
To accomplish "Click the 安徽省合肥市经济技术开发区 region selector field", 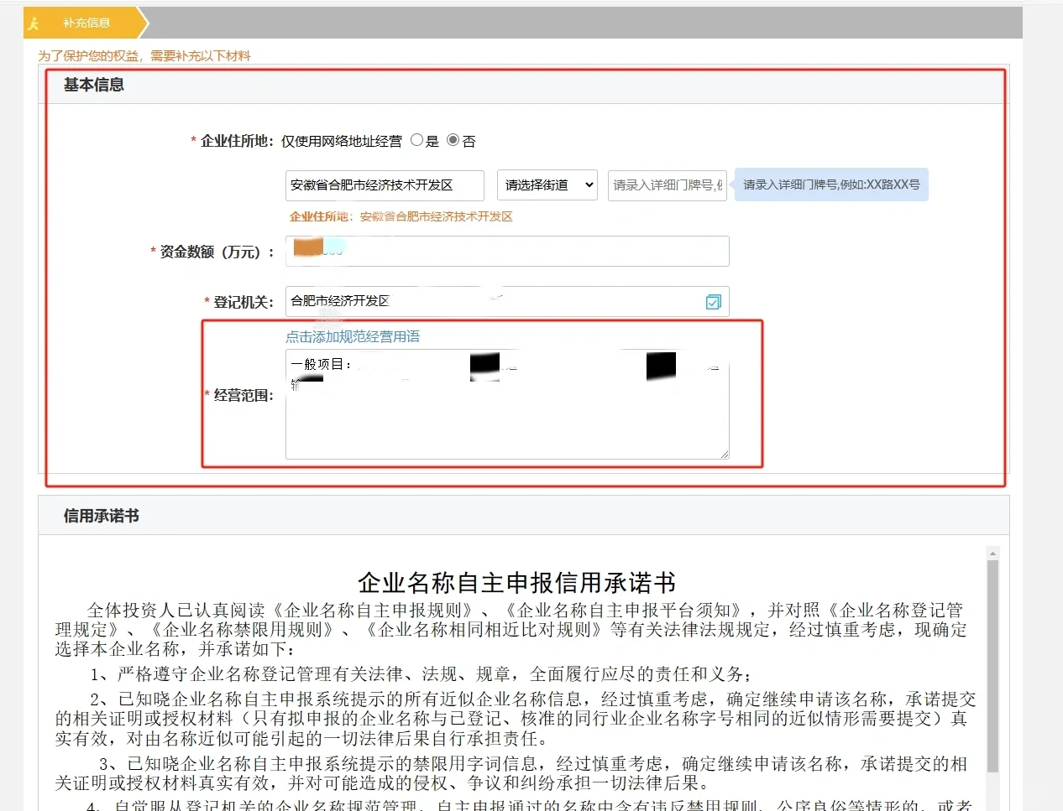I will (x=385, y=185).
